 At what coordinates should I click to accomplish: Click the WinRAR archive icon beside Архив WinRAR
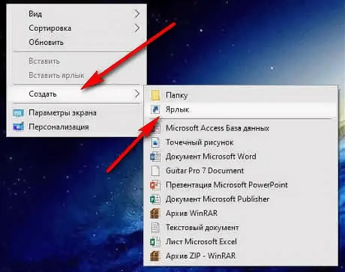(155, 213)
